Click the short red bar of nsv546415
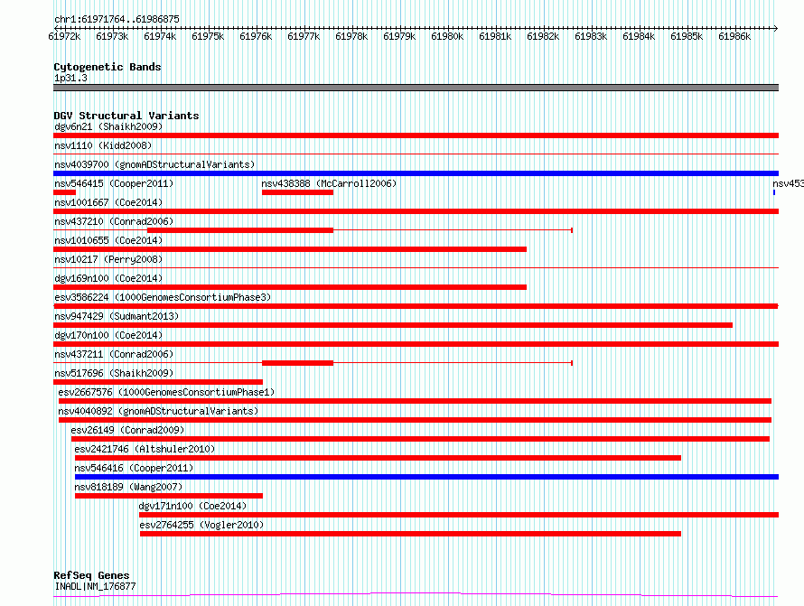The height and width of the screenshot is (606, 804). click(65, 192)
